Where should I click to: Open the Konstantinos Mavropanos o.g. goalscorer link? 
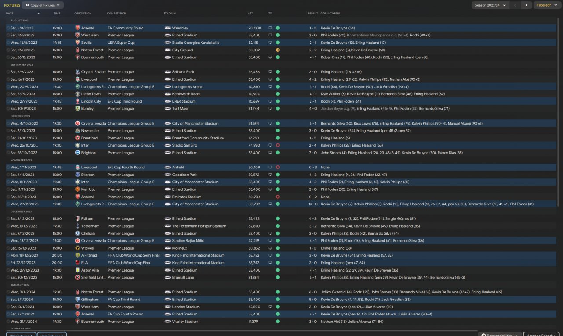tap(378, 35)
